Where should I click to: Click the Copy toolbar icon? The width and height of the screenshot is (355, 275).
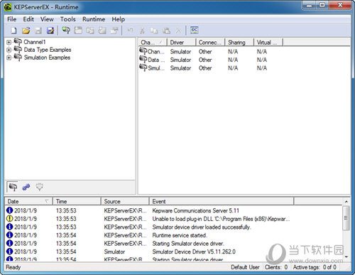pyautogui.click(x=154, y=31)
